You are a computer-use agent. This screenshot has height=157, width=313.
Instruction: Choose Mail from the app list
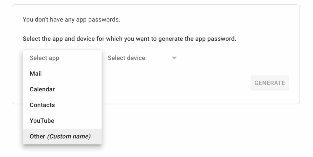(62, 74)
